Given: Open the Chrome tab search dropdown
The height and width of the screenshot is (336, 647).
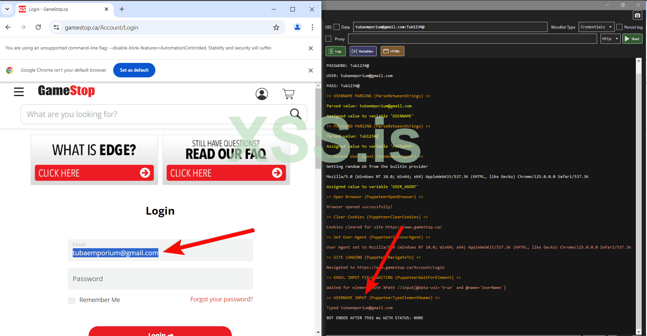Looking at the screenshot, I should (7, 9).
